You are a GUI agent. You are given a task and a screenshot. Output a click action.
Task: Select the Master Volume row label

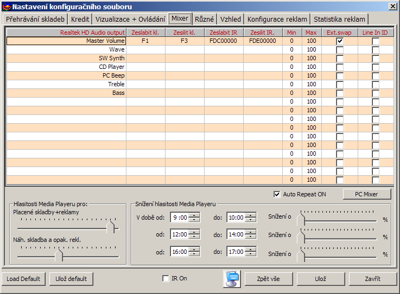(x=66, y=41)
